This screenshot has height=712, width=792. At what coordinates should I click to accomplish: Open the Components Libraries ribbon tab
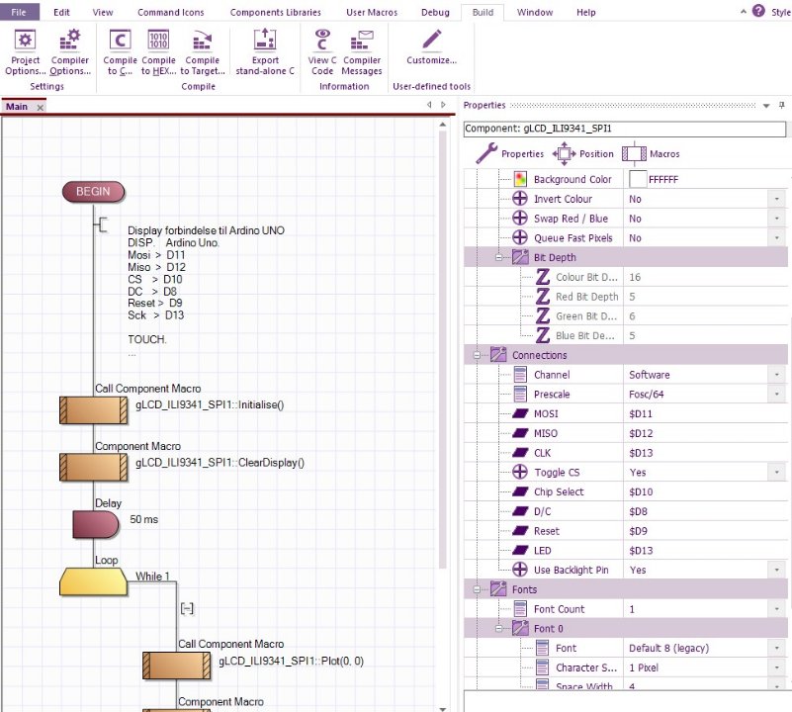(275, 13)
